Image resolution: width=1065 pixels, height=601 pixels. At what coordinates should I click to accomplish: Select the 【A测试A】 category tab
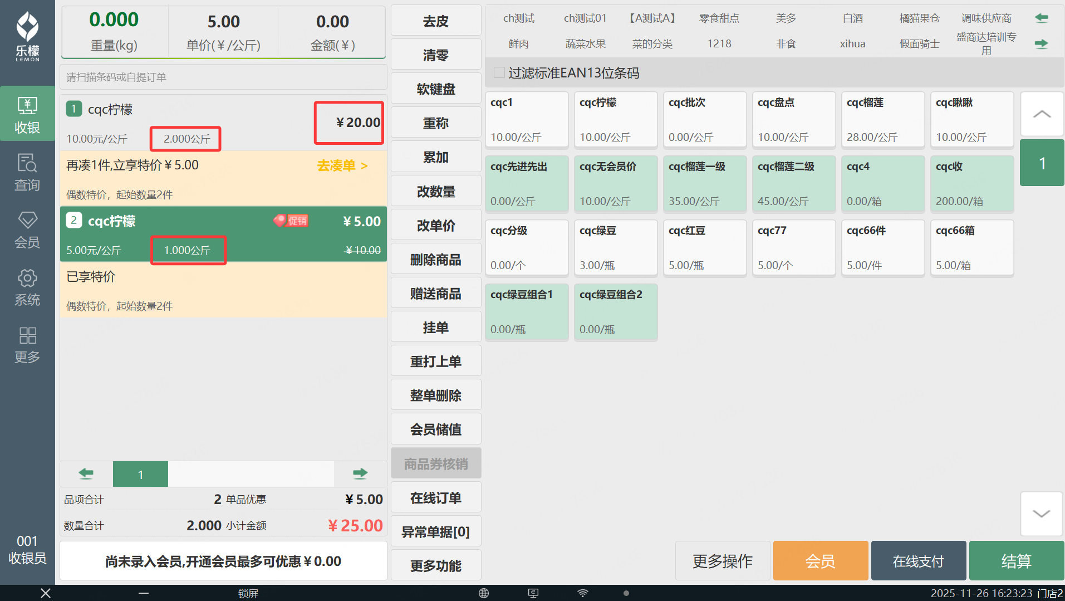[652, 18]
